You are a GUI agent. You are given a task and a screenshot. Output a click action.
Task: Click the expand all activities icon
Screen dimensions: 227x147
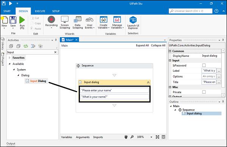click(11, 46)
